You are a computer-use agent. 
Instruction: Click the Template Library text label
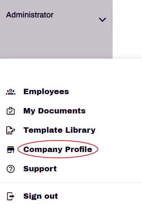(59, 130)
